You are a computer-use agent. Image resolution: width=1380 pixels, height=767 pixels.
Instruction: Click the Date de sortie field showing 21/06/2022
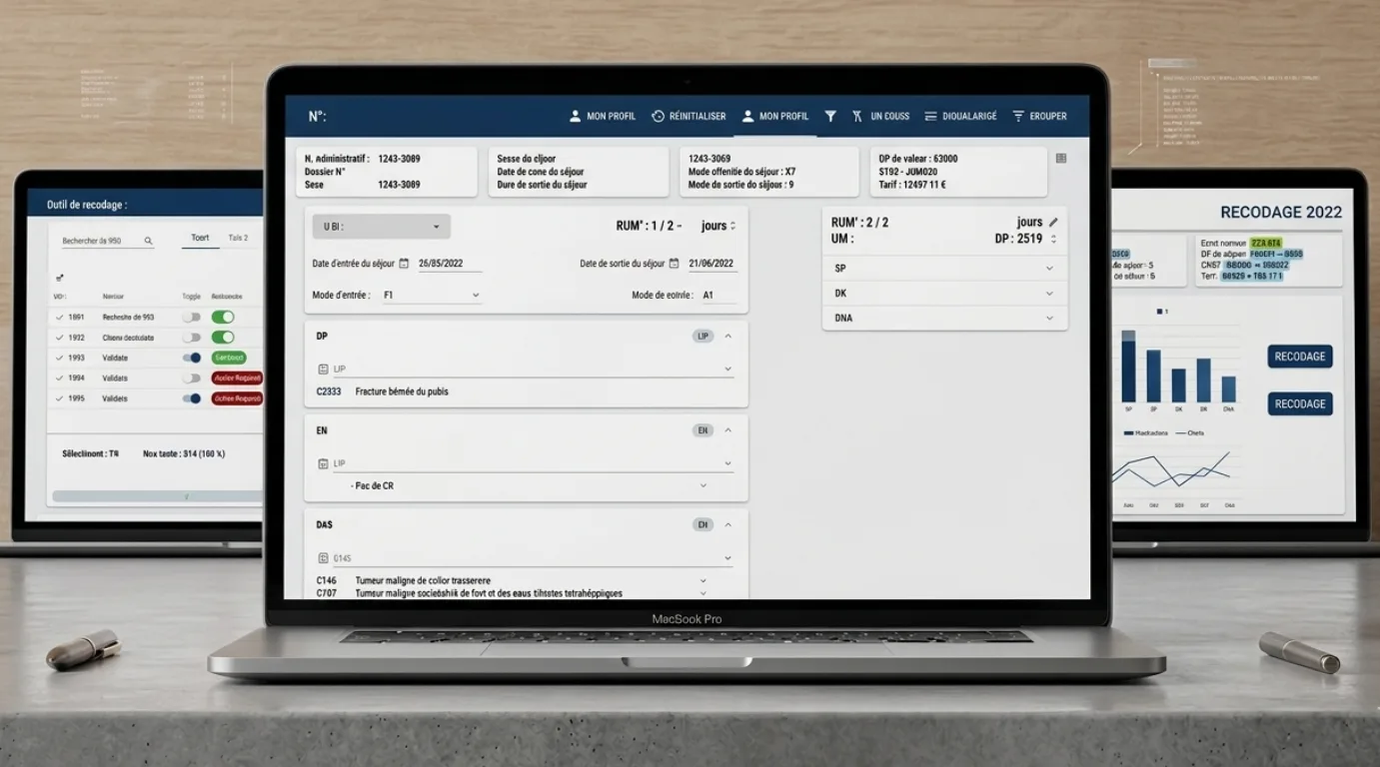[711, 264]
